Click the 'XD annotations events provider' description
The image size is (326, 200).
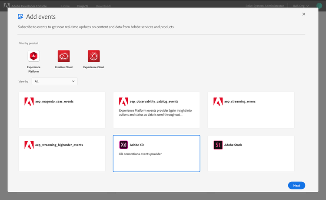click(x=140, y=154)
